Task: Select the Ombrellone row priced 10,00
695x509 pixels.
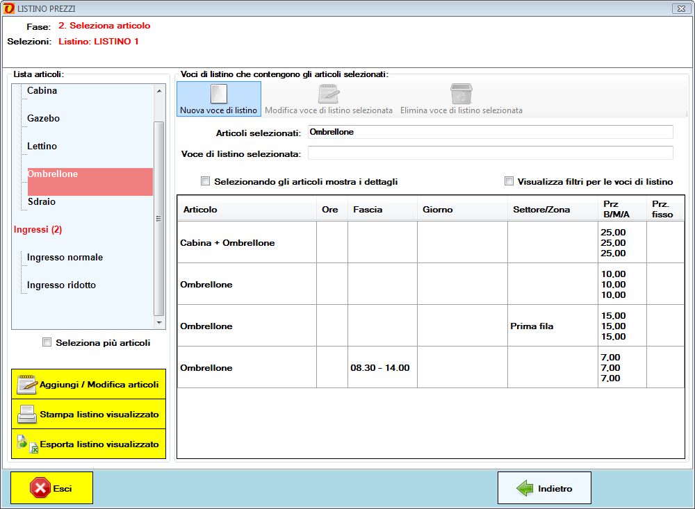Action: point(430,284)
